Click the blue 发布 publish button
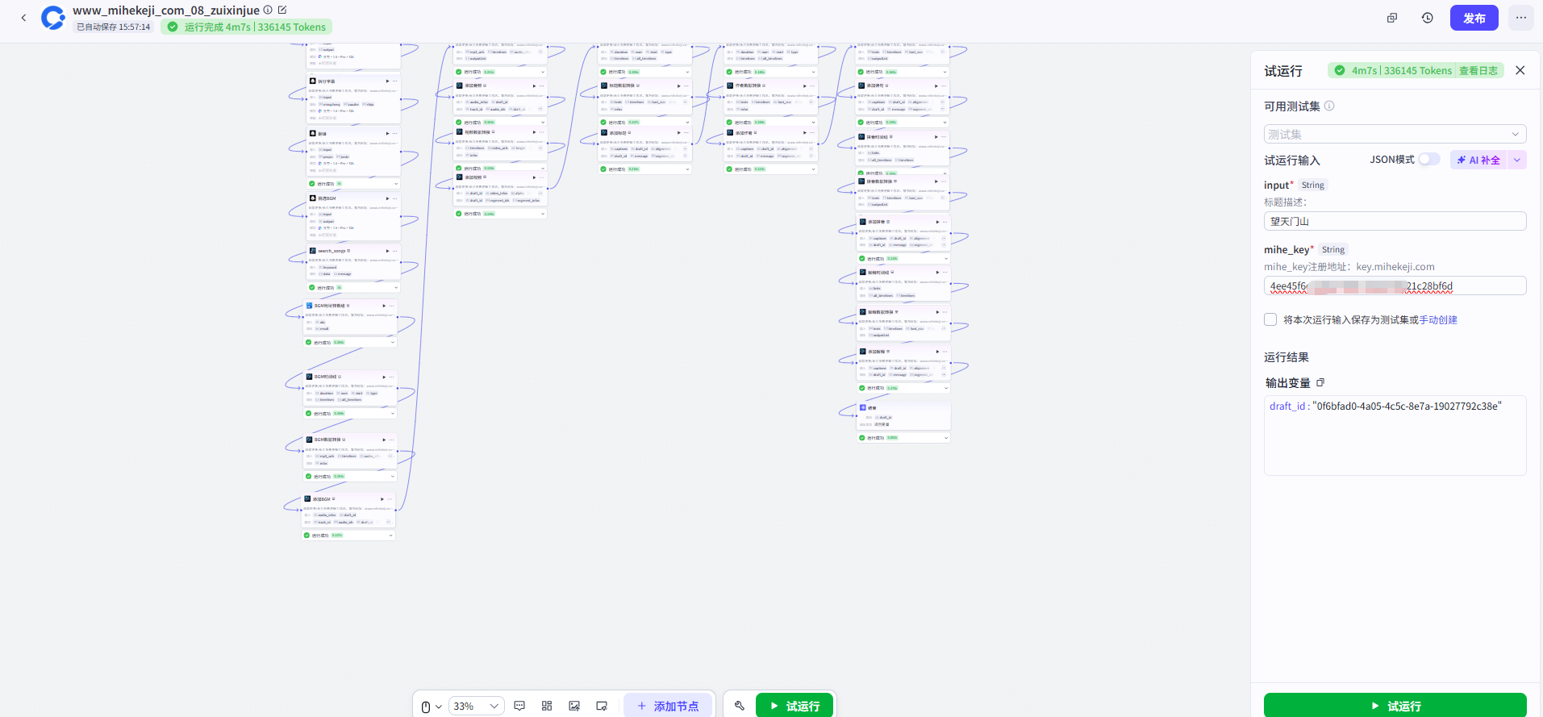 point(1474,18)
